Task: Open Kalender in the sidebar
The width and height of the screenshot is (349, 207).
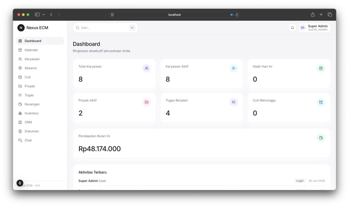Action: click(40, 50)
